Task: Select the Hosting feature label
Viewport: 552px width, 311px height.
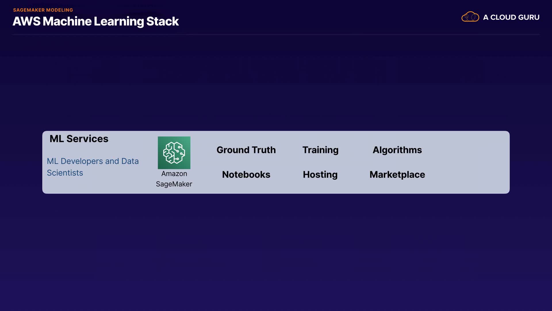Action: [320, 175]
